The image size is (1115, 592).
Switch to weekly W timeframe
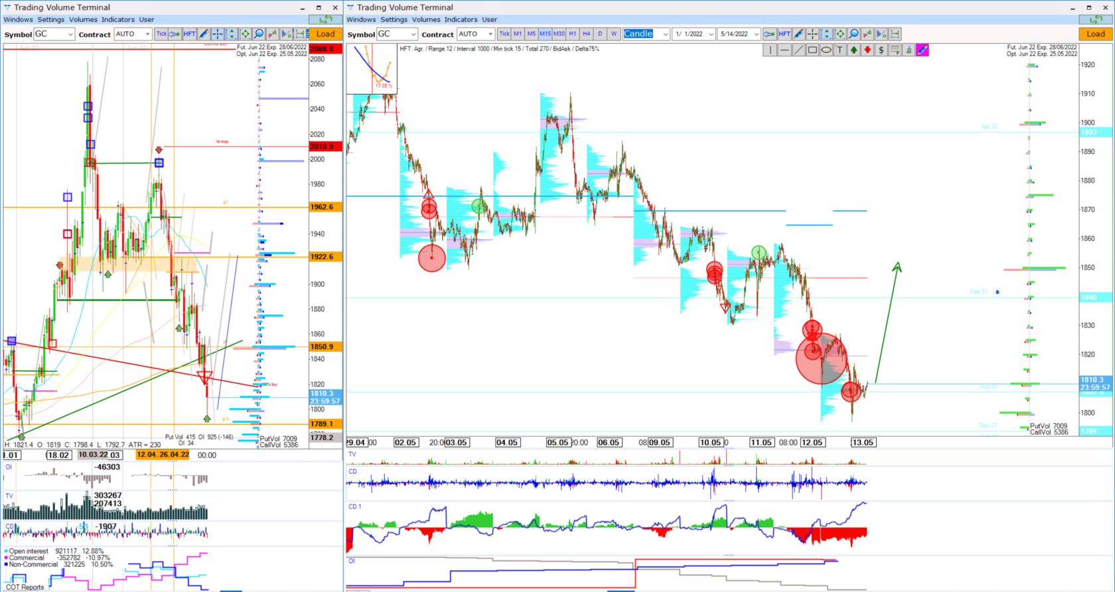(614, 34)
